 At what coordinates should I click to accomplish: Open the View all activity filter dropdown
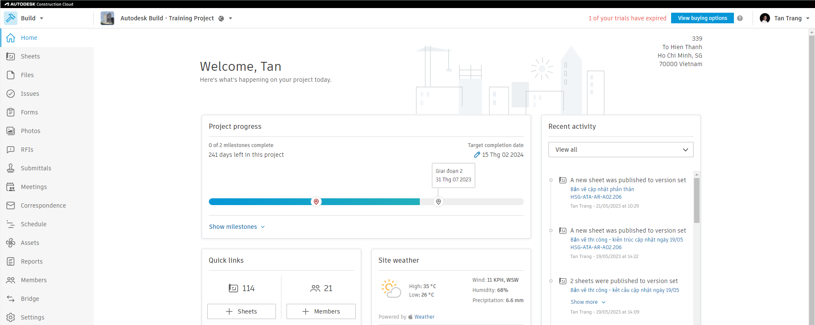(x=621, y=150)
